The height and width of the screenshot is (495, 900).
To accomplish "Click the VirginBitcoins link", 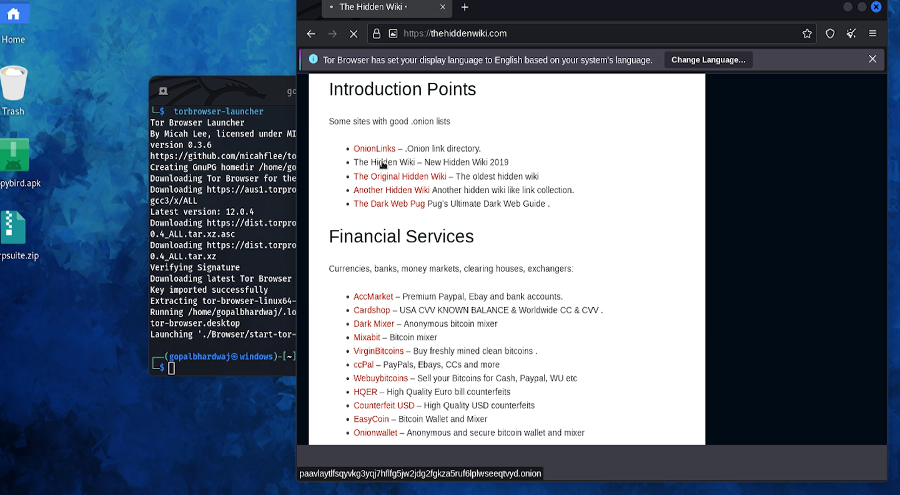I will coord(378,351).
